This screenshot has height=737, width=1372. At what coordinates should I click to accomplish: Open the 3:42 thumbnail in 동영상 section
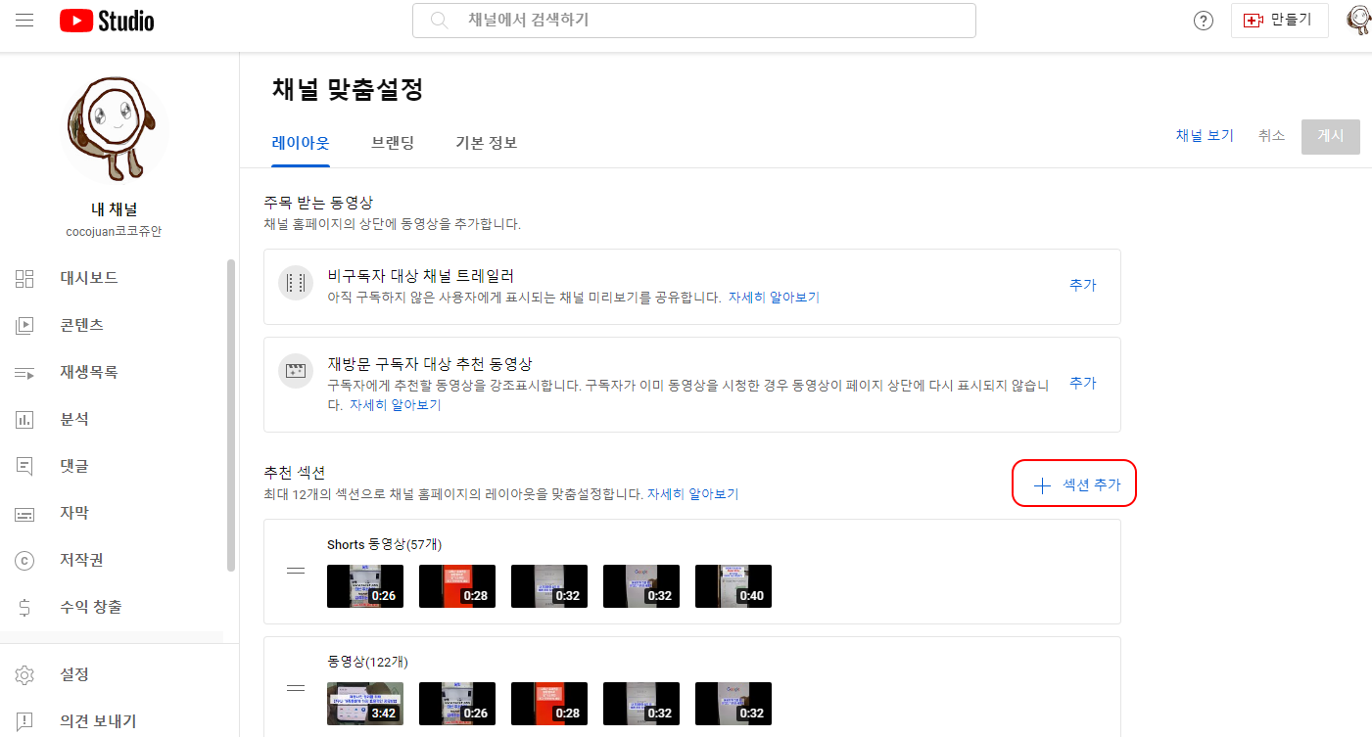coord(365,704)
